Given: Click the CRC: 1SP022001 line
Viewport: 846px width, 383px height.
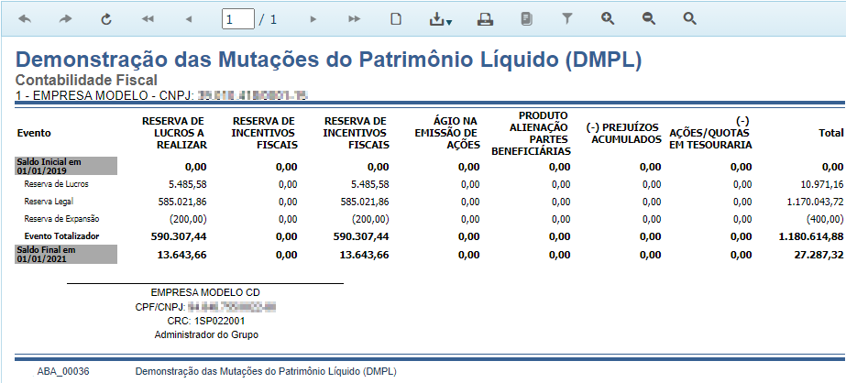Looking at the screenshot, I should (206, 321).
